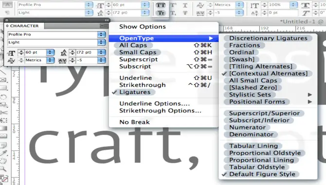This screenshot has width=326, height=185.
Task: Select paragraph formatting controls icon
Action: pos(7,13)
